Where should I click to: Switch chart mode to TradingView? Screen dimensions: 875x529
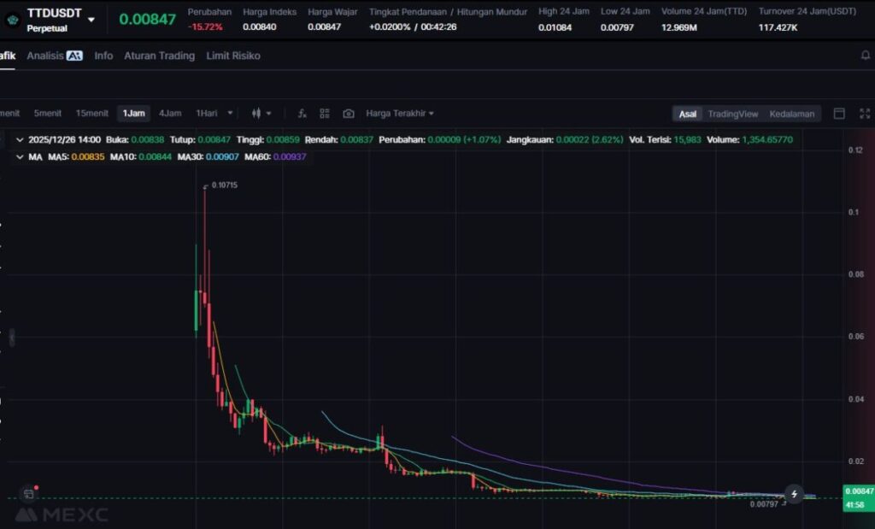click(x=732, y=114)
